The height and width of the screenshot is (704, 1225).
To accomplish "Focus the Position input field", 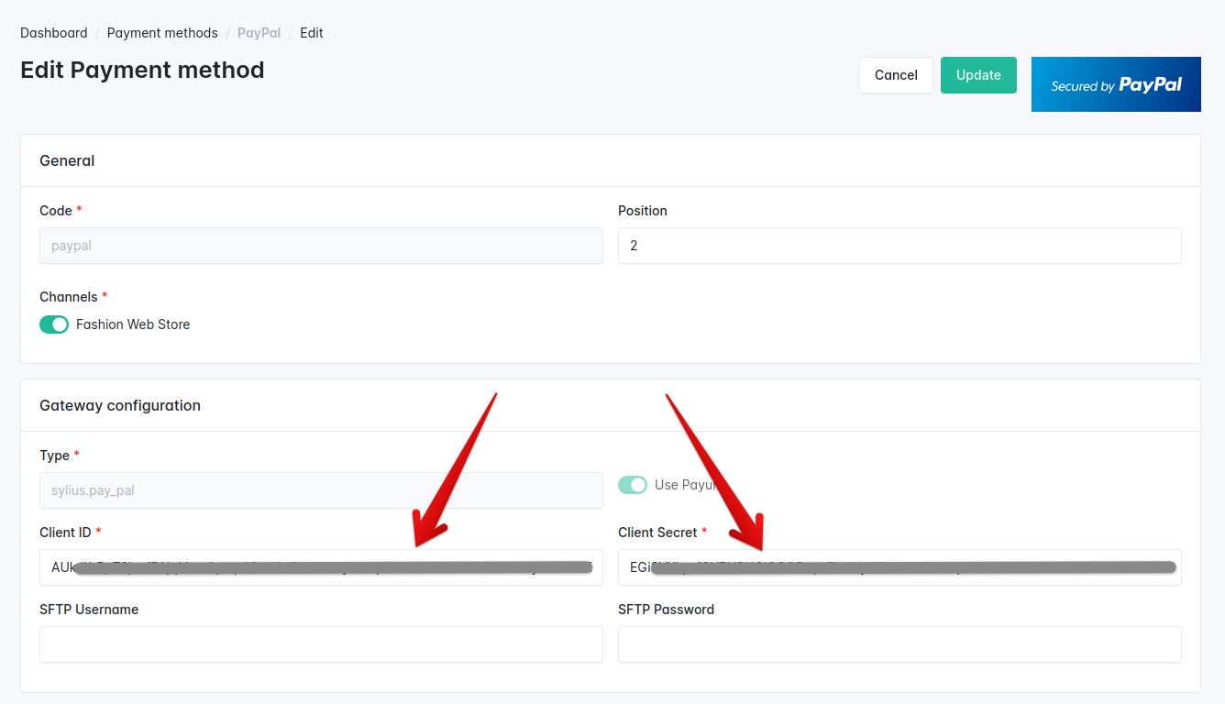I will click(899, 246).
